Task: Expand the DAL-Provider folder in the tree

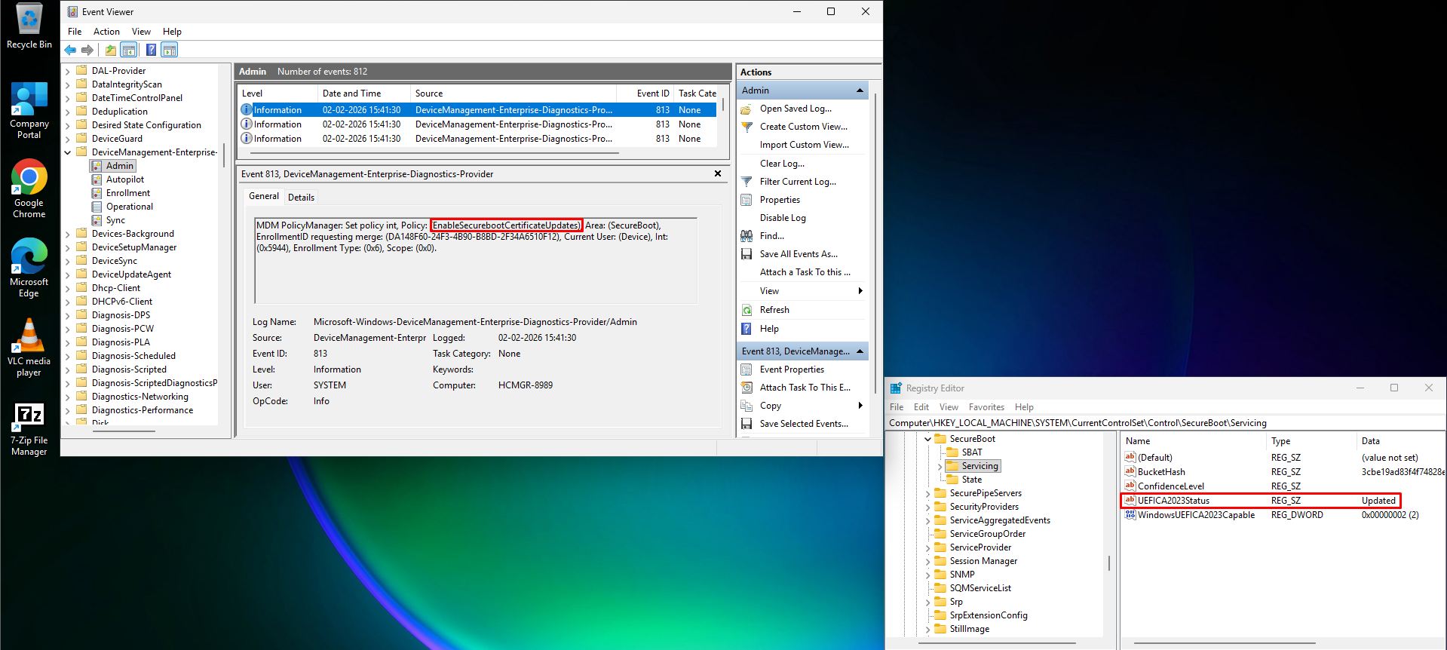Action: click(68, 72)
